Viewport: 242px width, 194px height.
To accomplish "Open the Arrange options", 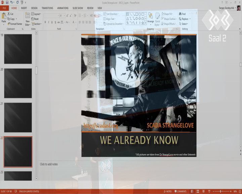I will click(x=151, y=19).
